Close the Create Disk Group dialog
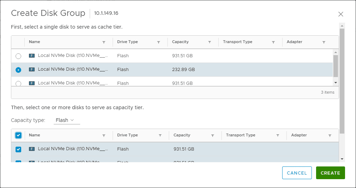 (x=340, y=14)
